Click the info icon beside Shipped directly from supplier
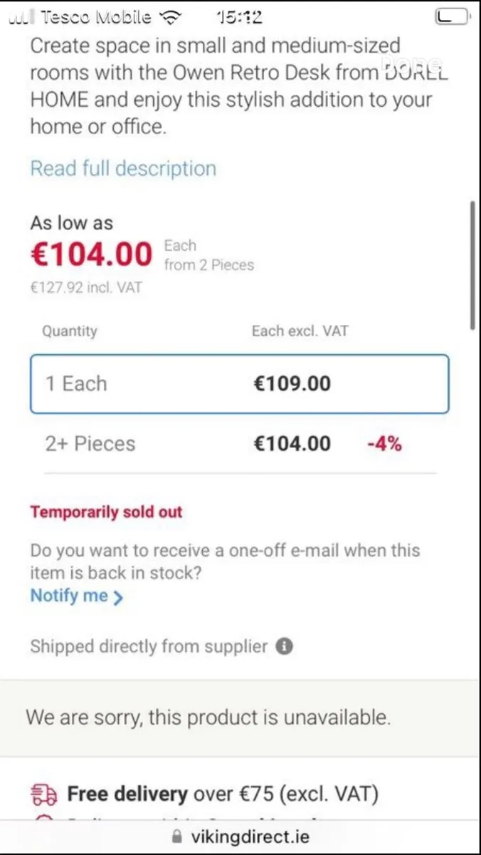This screenshot has height=855, width=481. (284, 647)
